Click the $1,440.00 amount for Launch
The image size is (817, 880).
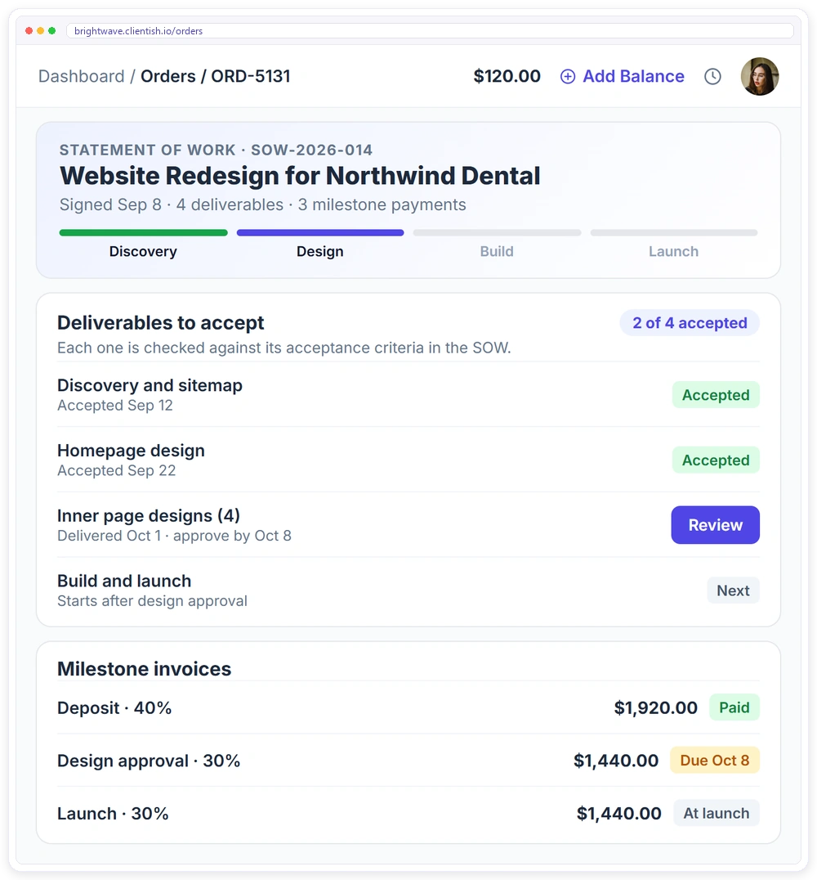click(x=619, y=813)
